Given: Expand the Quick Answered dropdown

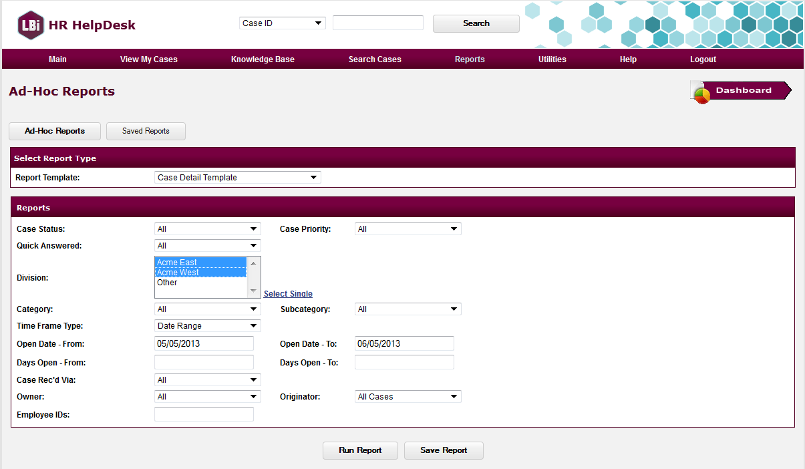Looking at the screenshot, I should 208,246.
